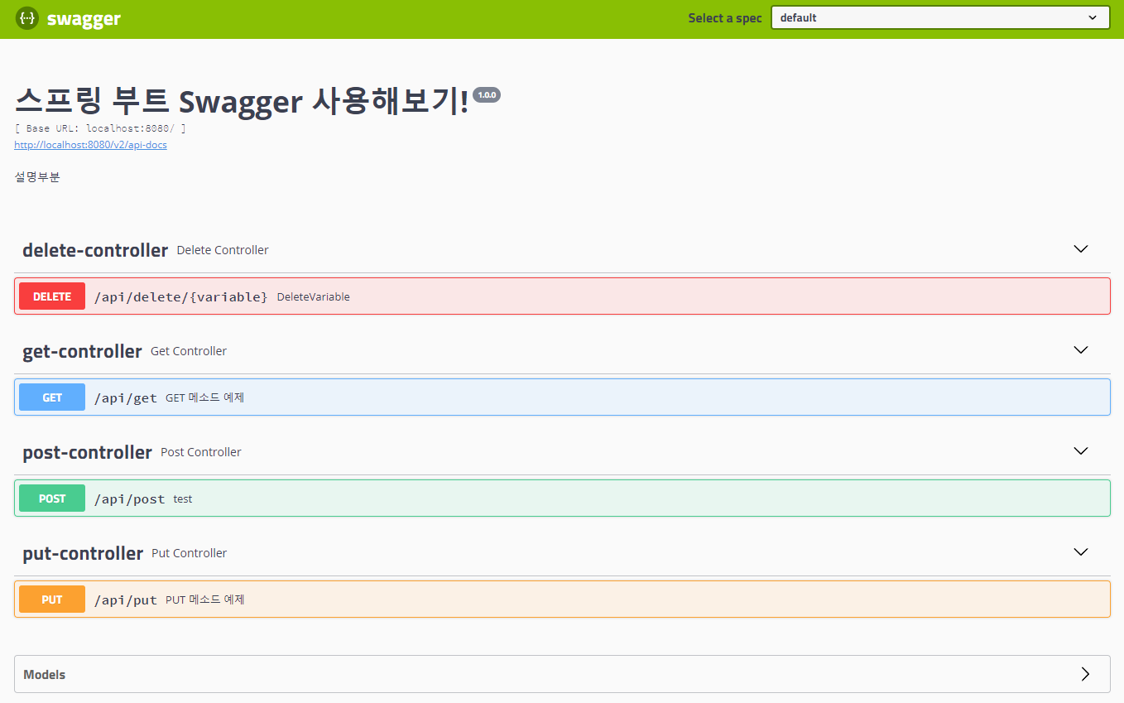
Task: Expand the Models section
Action: [563, 674]
